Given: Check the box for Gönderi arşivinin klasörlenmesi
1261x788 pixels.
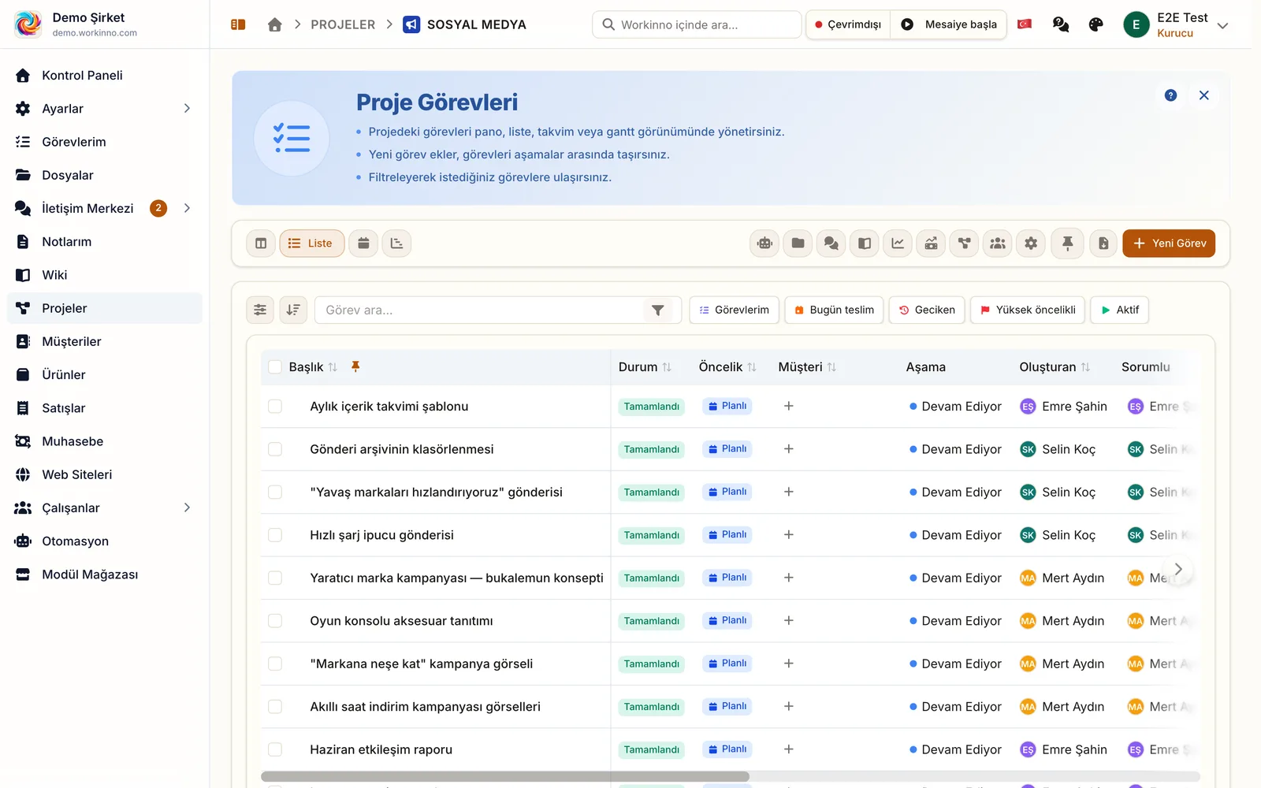Looking at the screenshot, I should (275, 449).
